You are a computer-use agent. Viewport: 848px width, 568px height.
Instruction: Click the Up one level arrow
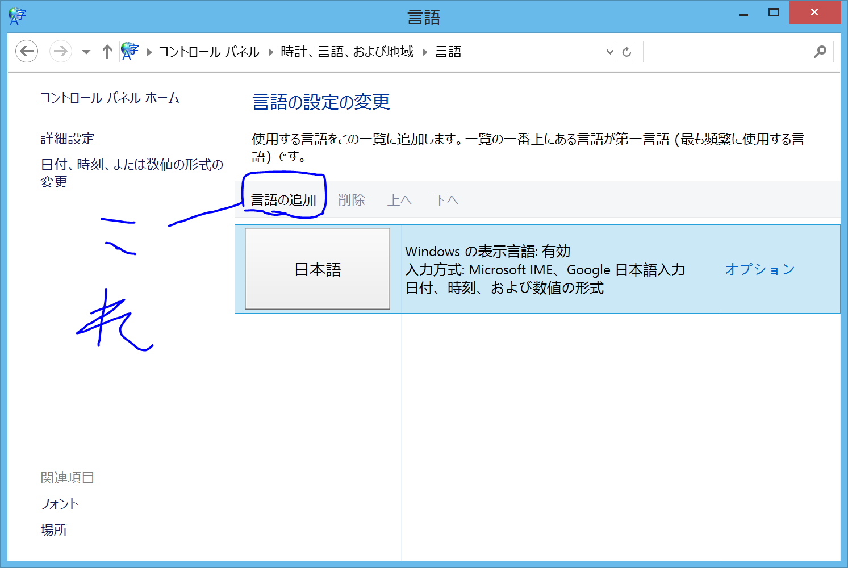click(x=107, y=52)
